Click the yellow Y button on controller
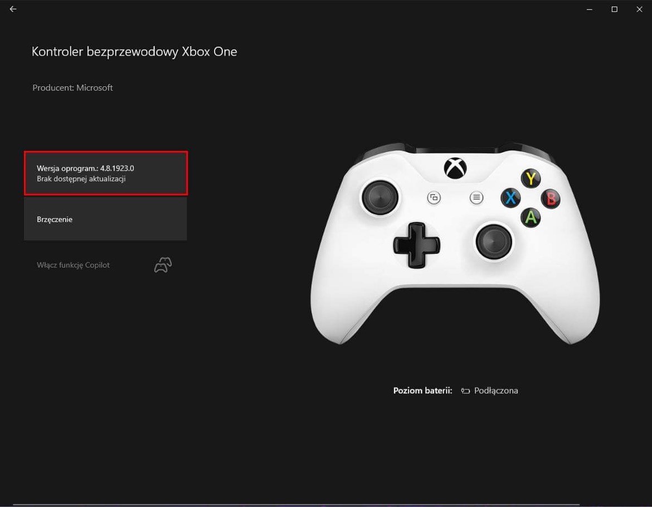This screenshot has height=507, width=652. click(x=531, y=178)
